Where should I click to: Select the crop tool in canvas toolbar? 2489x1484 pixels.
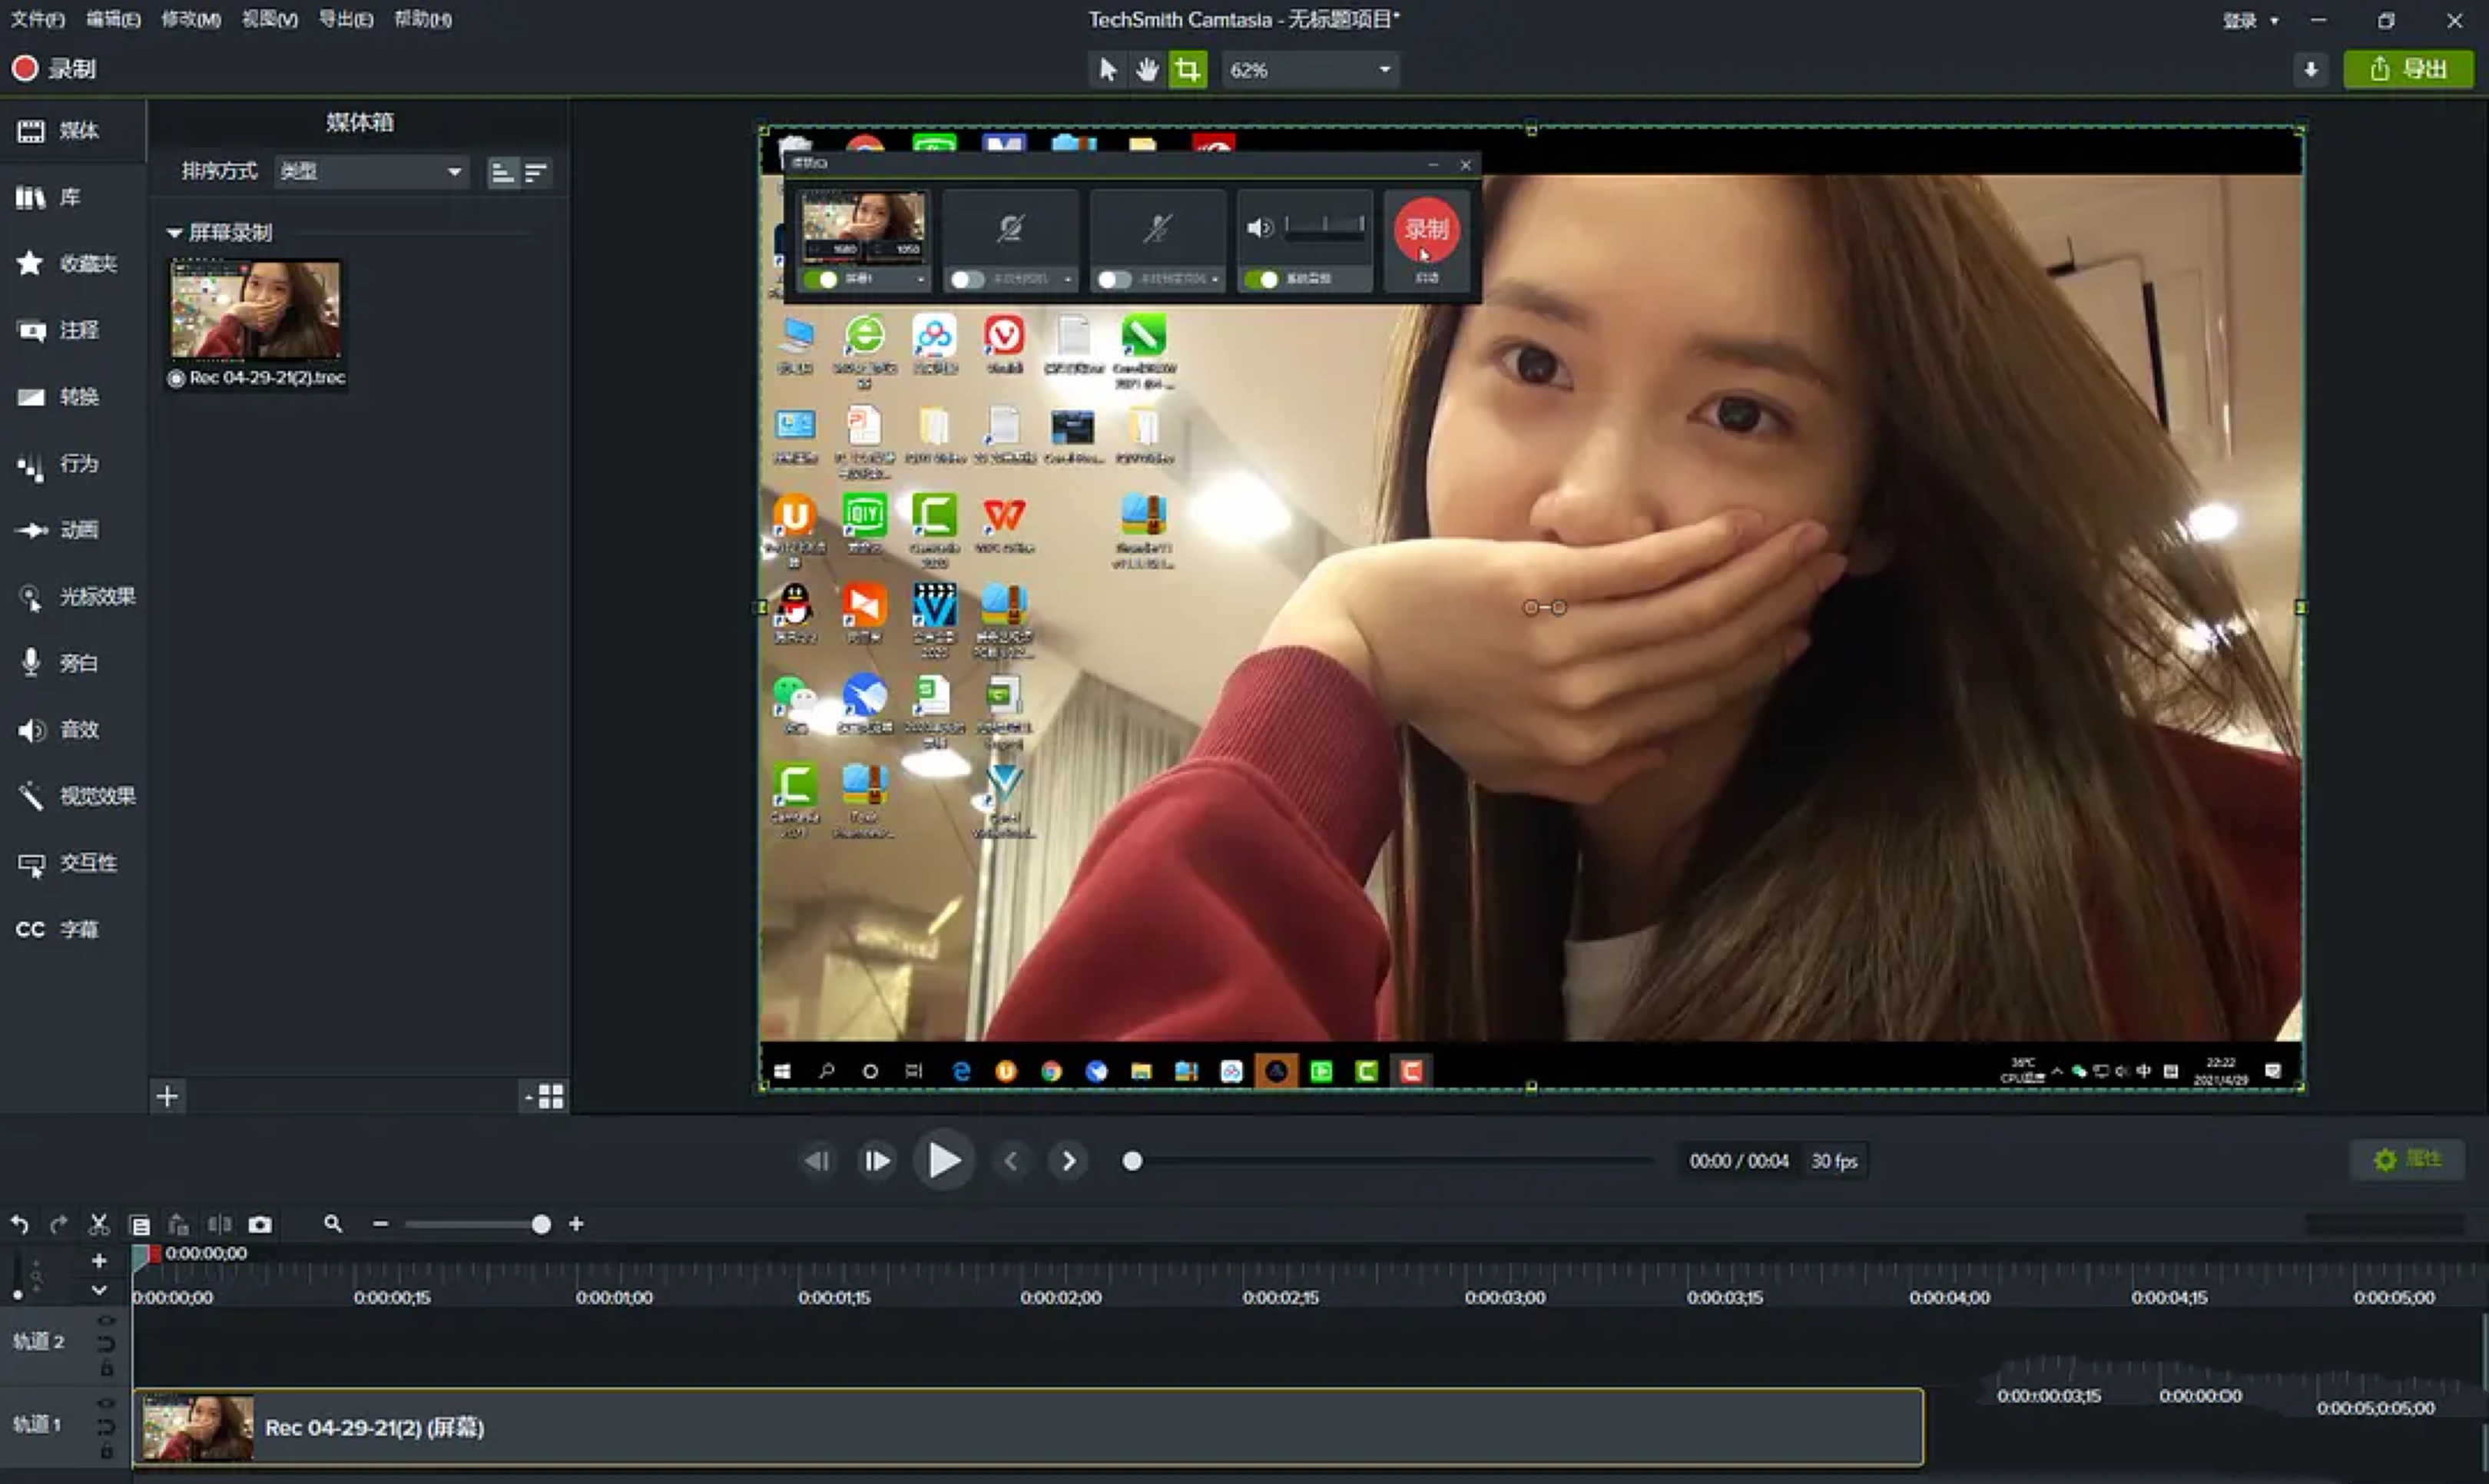tap(1187, 69)
